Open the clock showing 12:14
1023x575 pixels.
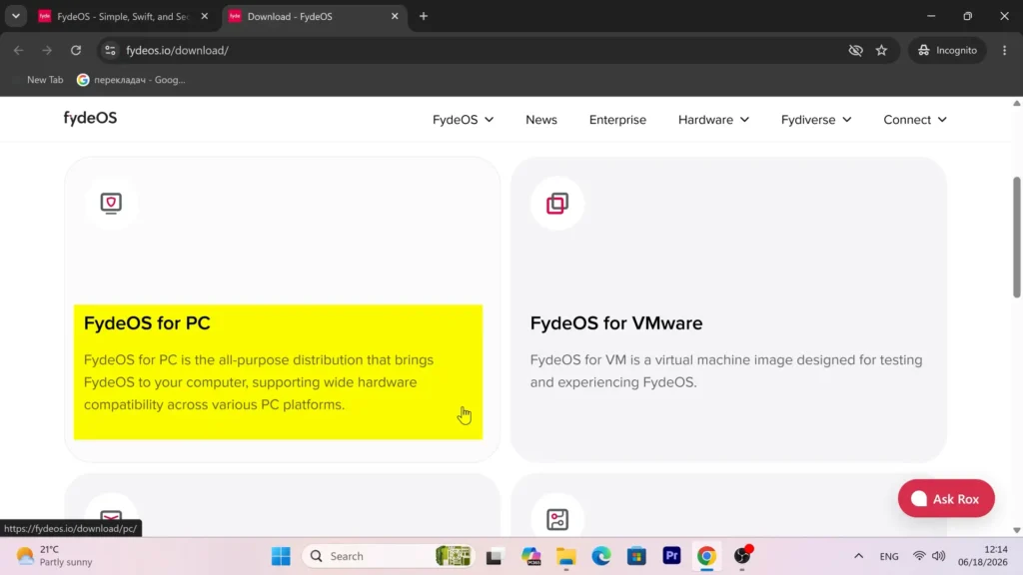click(983, 556)
